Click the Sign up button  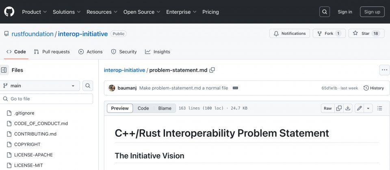[x=373, y=12]
